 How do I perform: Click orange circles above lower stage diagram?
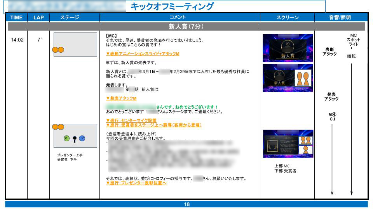click(x=58, y=127)
